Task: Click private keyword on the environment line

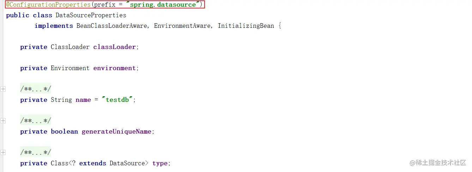Action: [34, 68]
